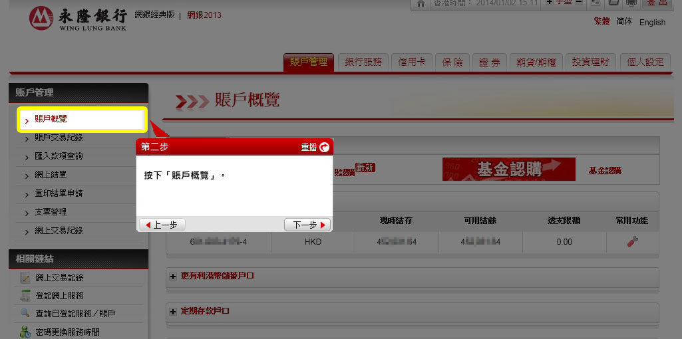Click the home icon in top toolbar

point(420,3)
